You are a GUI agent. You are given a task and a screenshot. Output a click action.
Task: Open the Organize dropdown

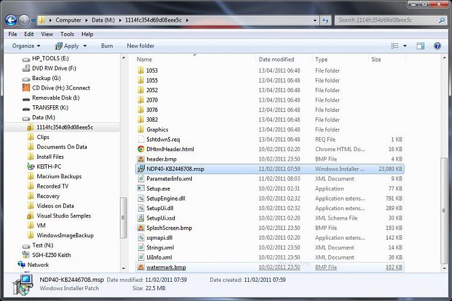pos(26,46)
